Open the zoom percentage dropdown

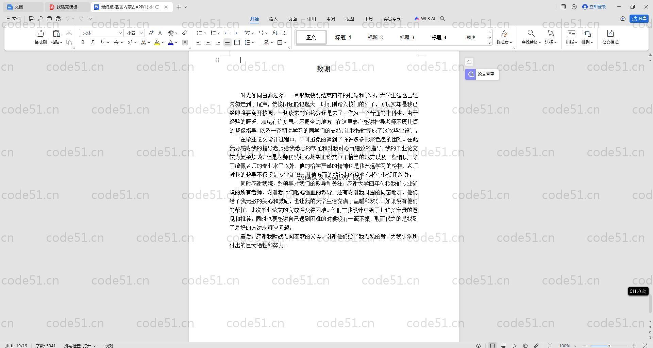[575, 346]
